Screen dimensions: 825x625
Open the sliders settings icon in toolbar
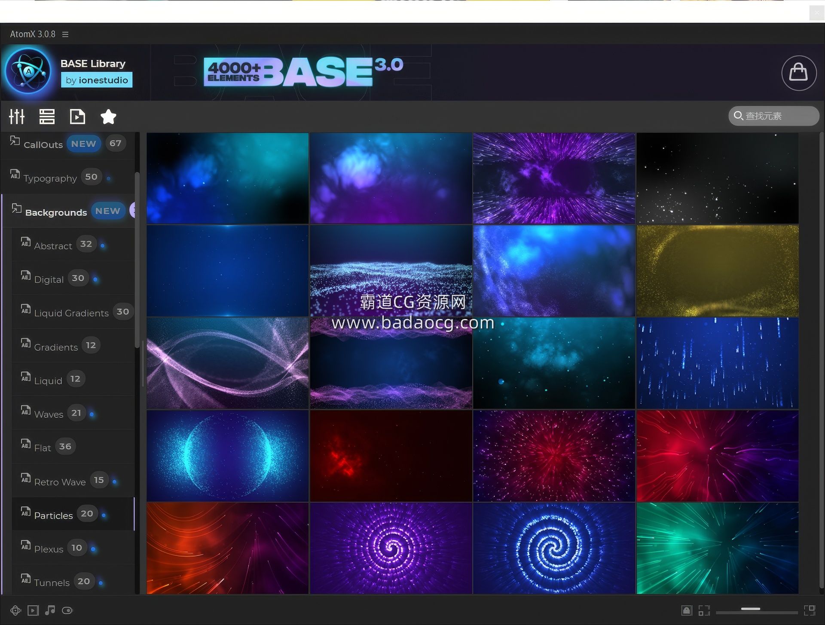coord(17,116)
